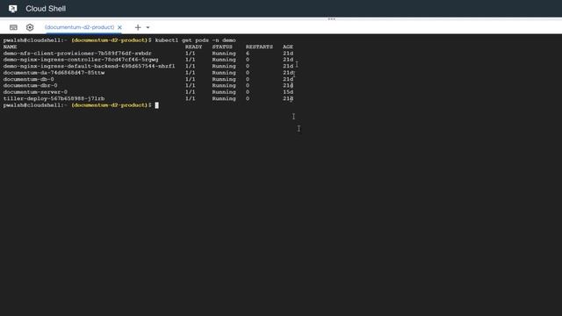This screenshot has height=316, width=562.
Task: Click the NAME column header
Action: click(10, 47)
